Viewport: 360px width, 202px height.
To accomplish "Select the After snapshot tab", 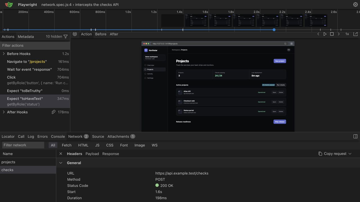I will [114, 34].
